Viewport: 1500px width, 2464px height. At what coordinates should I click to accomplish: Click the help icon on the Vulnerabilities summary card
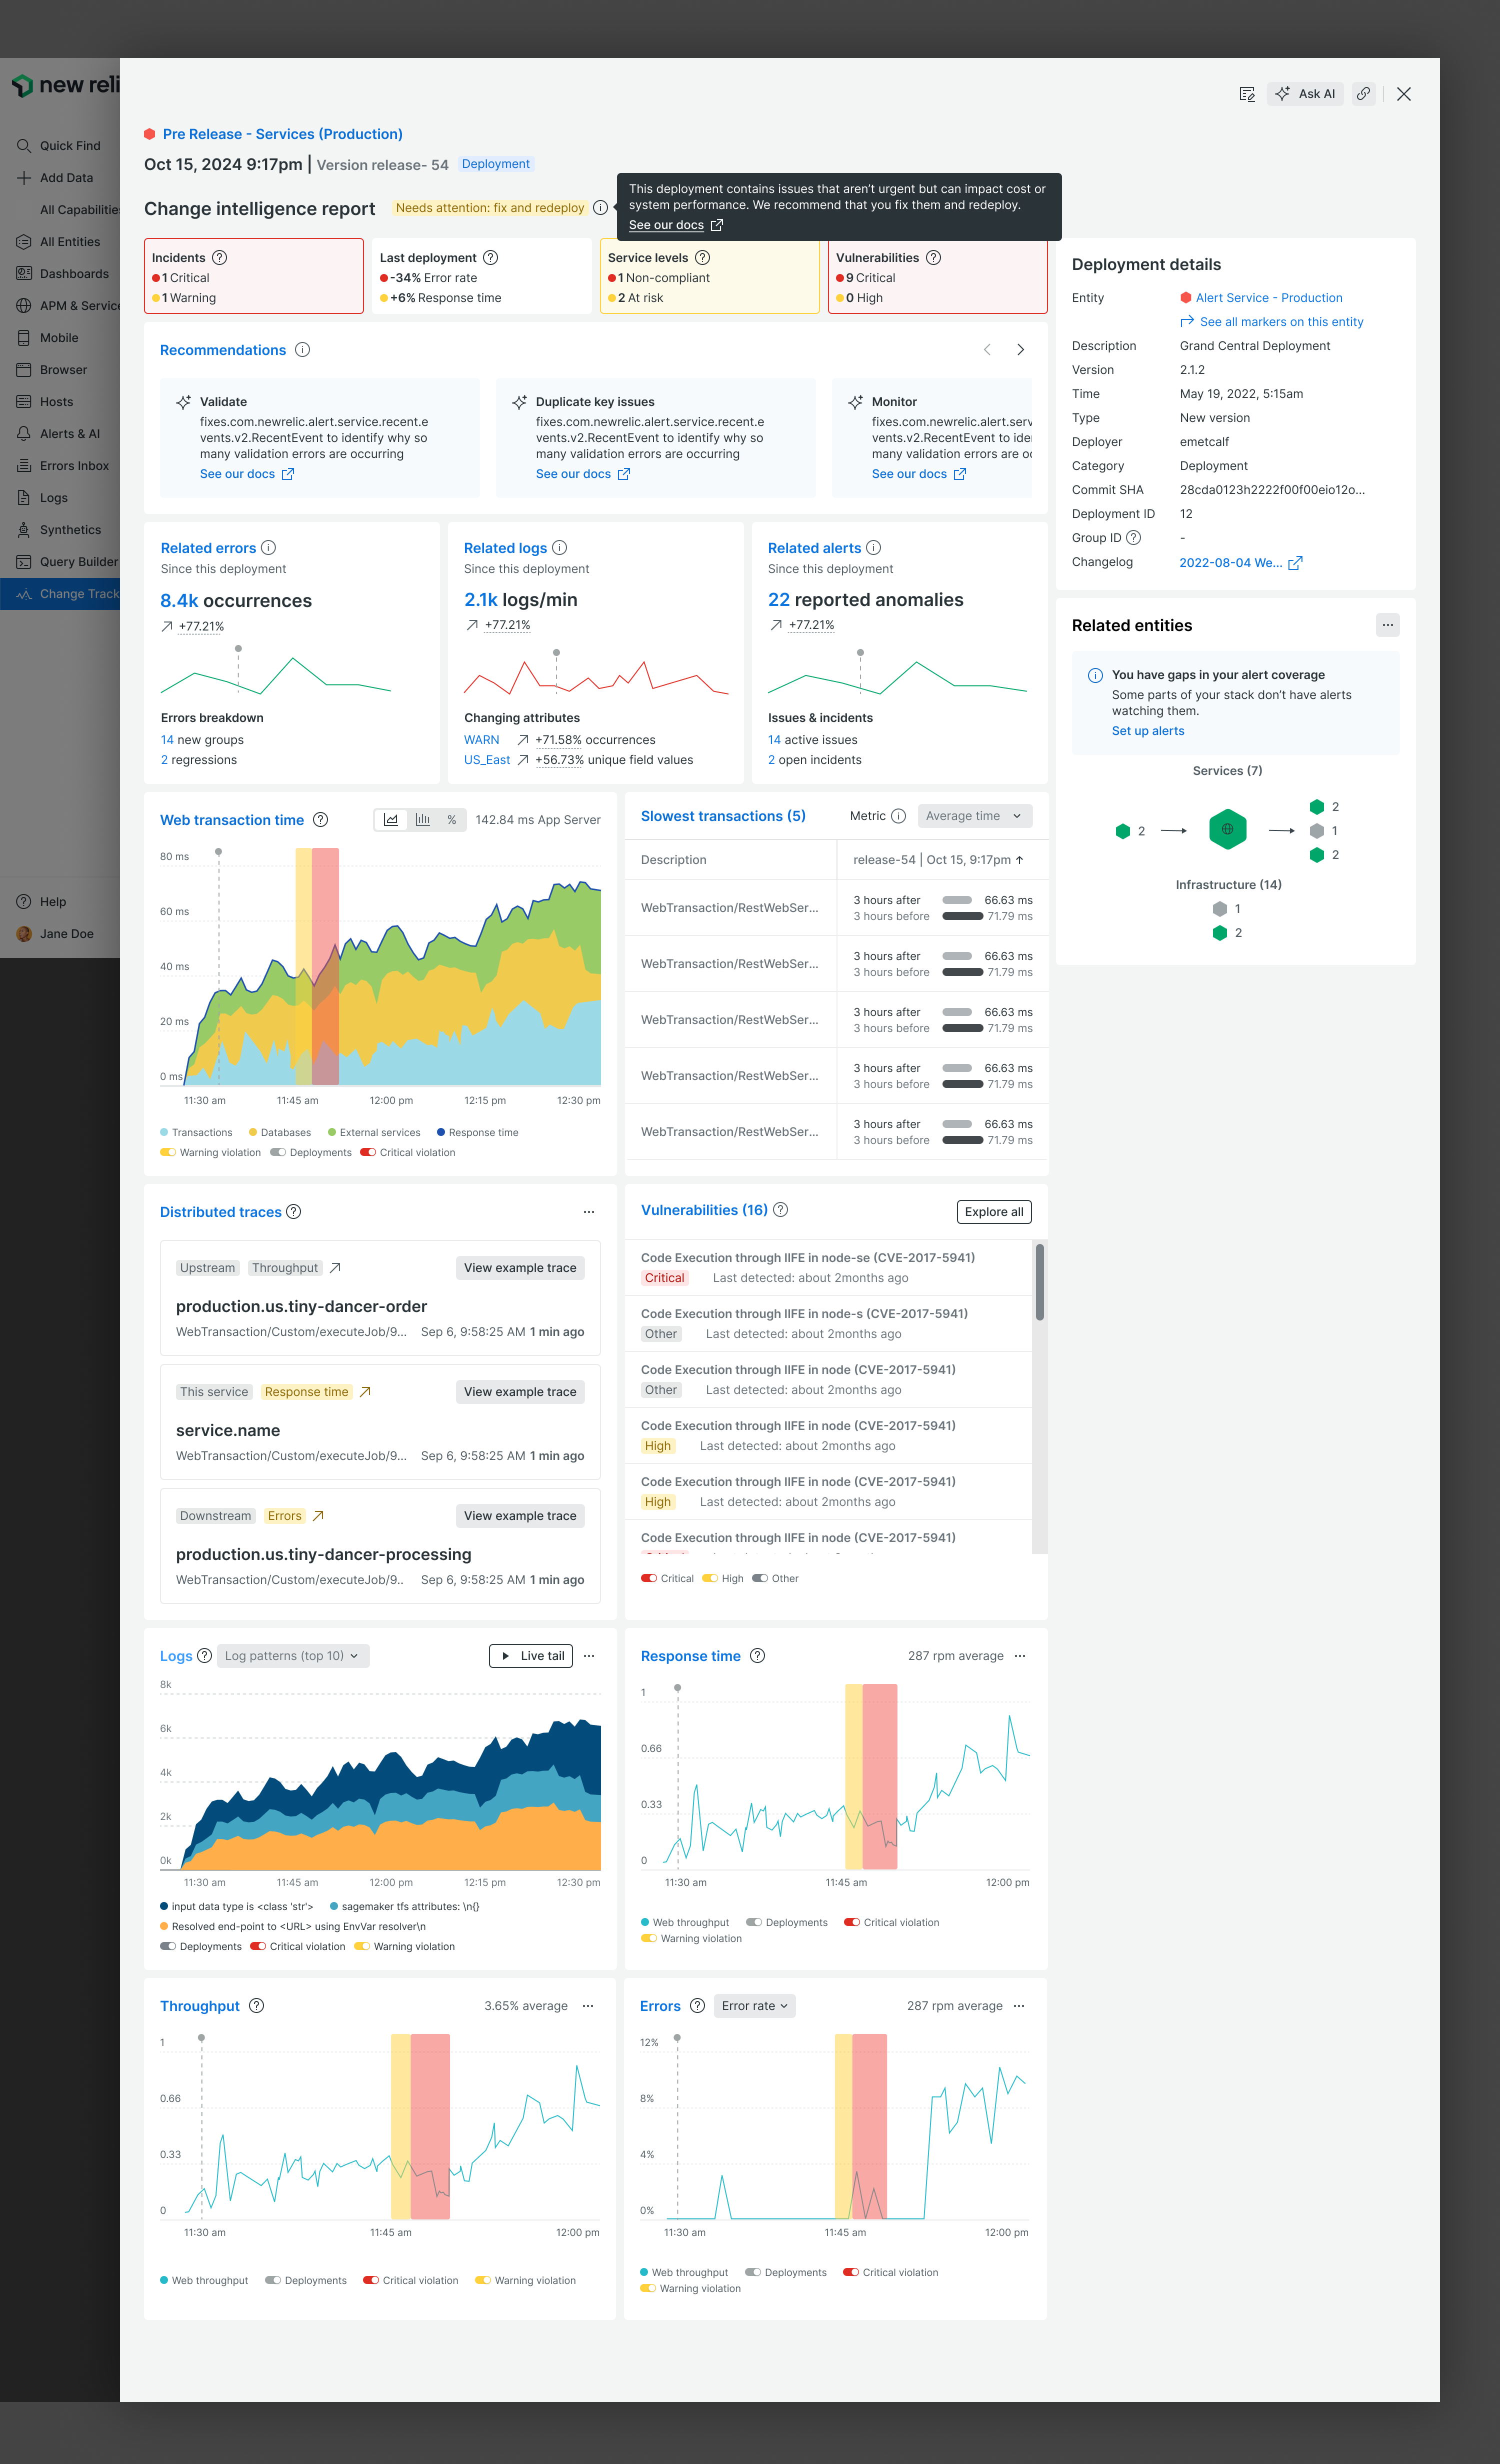click(933, 258)
